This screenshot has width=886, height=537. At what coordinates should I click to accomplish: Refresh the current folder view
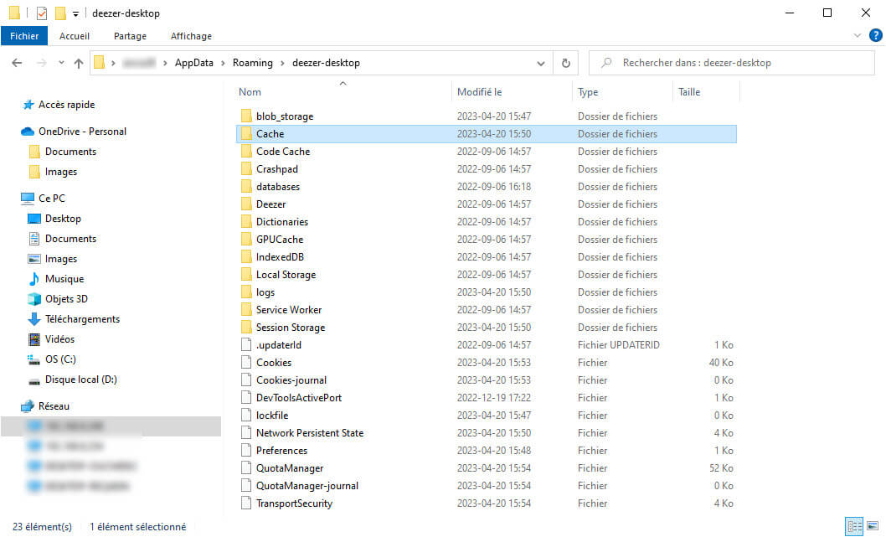(565, 63)
